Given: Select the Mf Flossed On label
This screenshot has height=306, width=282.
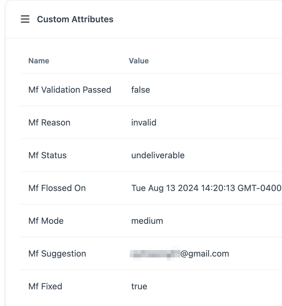Looking at the screenshot, I should [57, 188].
